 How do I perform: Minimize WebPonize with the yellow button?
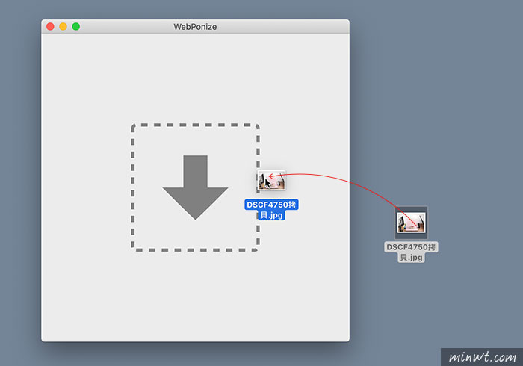63,27
